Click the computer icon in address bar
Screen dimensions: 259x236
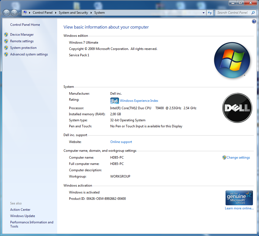point(25,13)
